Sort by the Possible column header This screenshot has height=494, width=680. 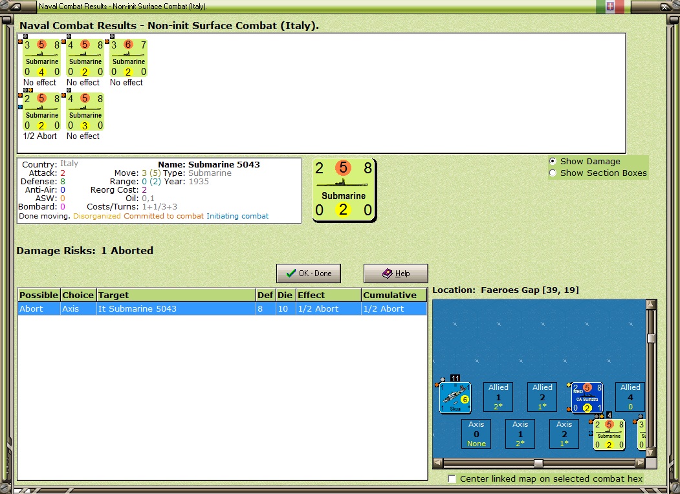pos(39,295)
